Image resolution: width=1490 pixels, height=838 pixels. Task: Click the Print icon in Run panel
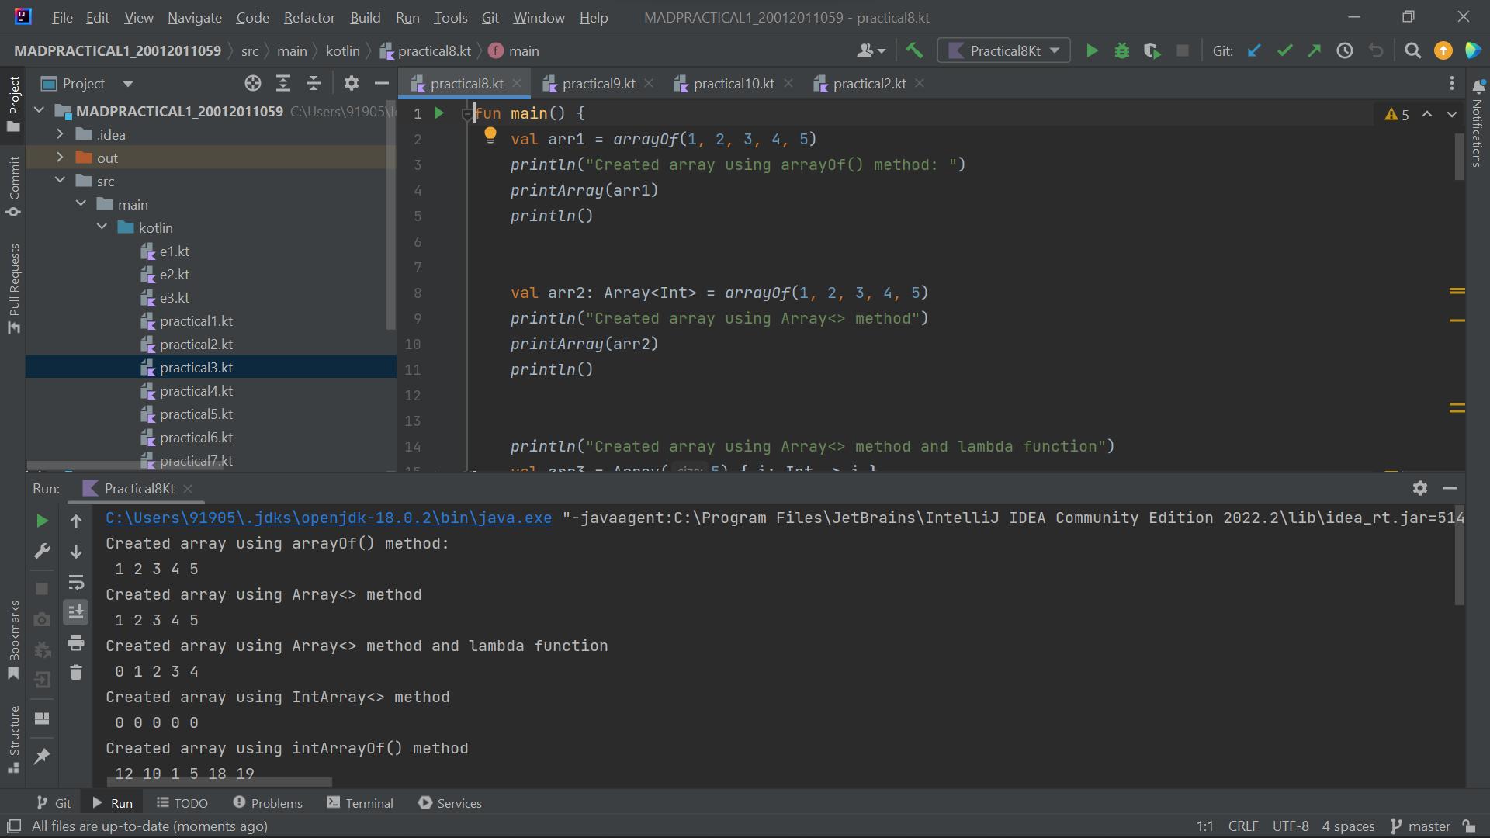point(76,643)
